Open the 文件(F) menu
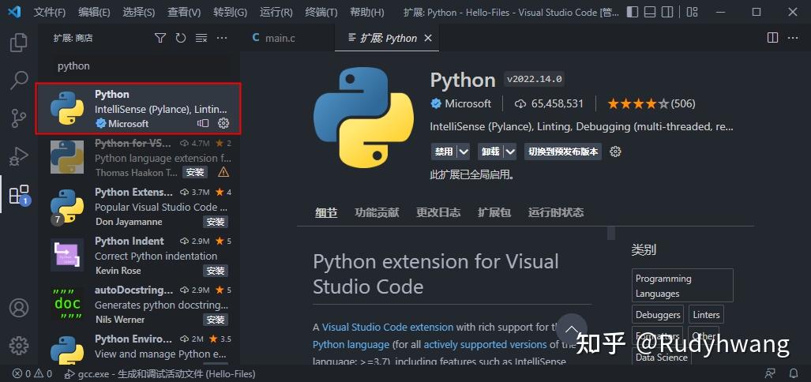The height and width of the screenshot is (382, 811). pyautogui.click(x=50, y=12)
